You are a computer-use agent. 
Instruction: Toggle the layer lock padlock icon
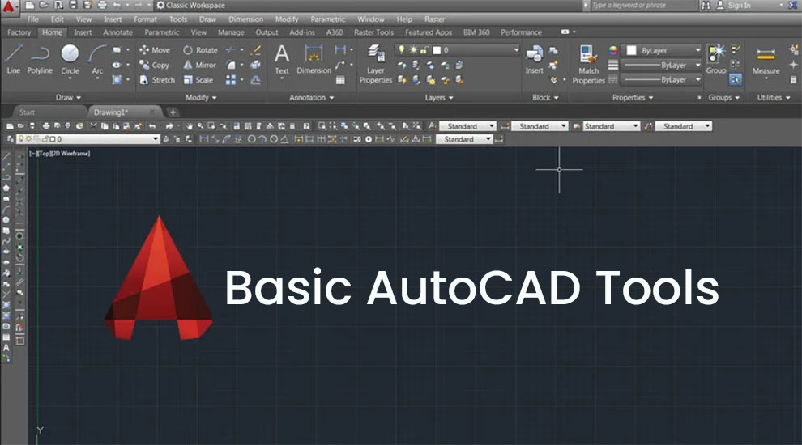424,49
